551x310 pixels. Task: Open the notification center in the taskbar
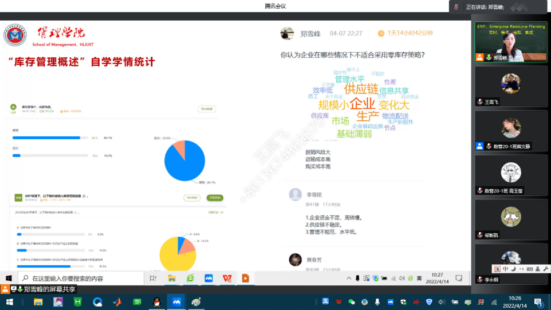coord(538,302)
